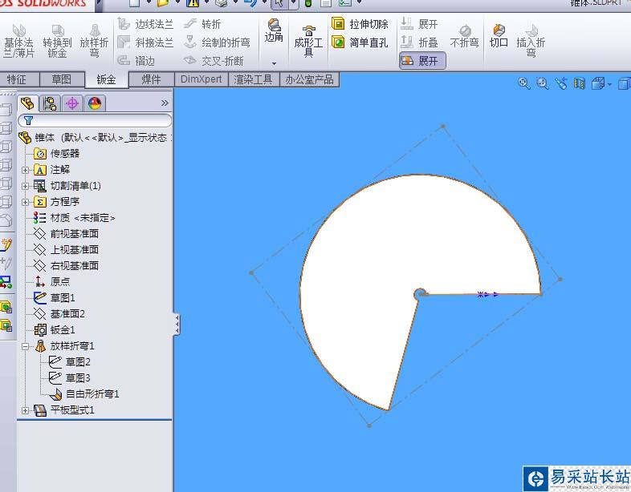Viewport: 631px width, 492px height.
Task: Click the Edge Flange tool (边线法兰)
Action: [x=145, y=24]
